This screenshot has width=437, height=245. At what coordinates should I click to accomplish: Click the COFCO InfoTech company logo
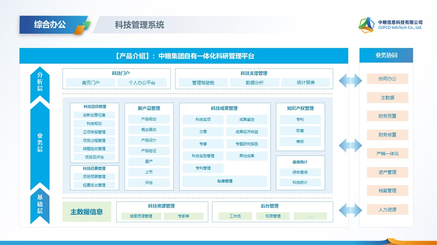click(366, 25)
